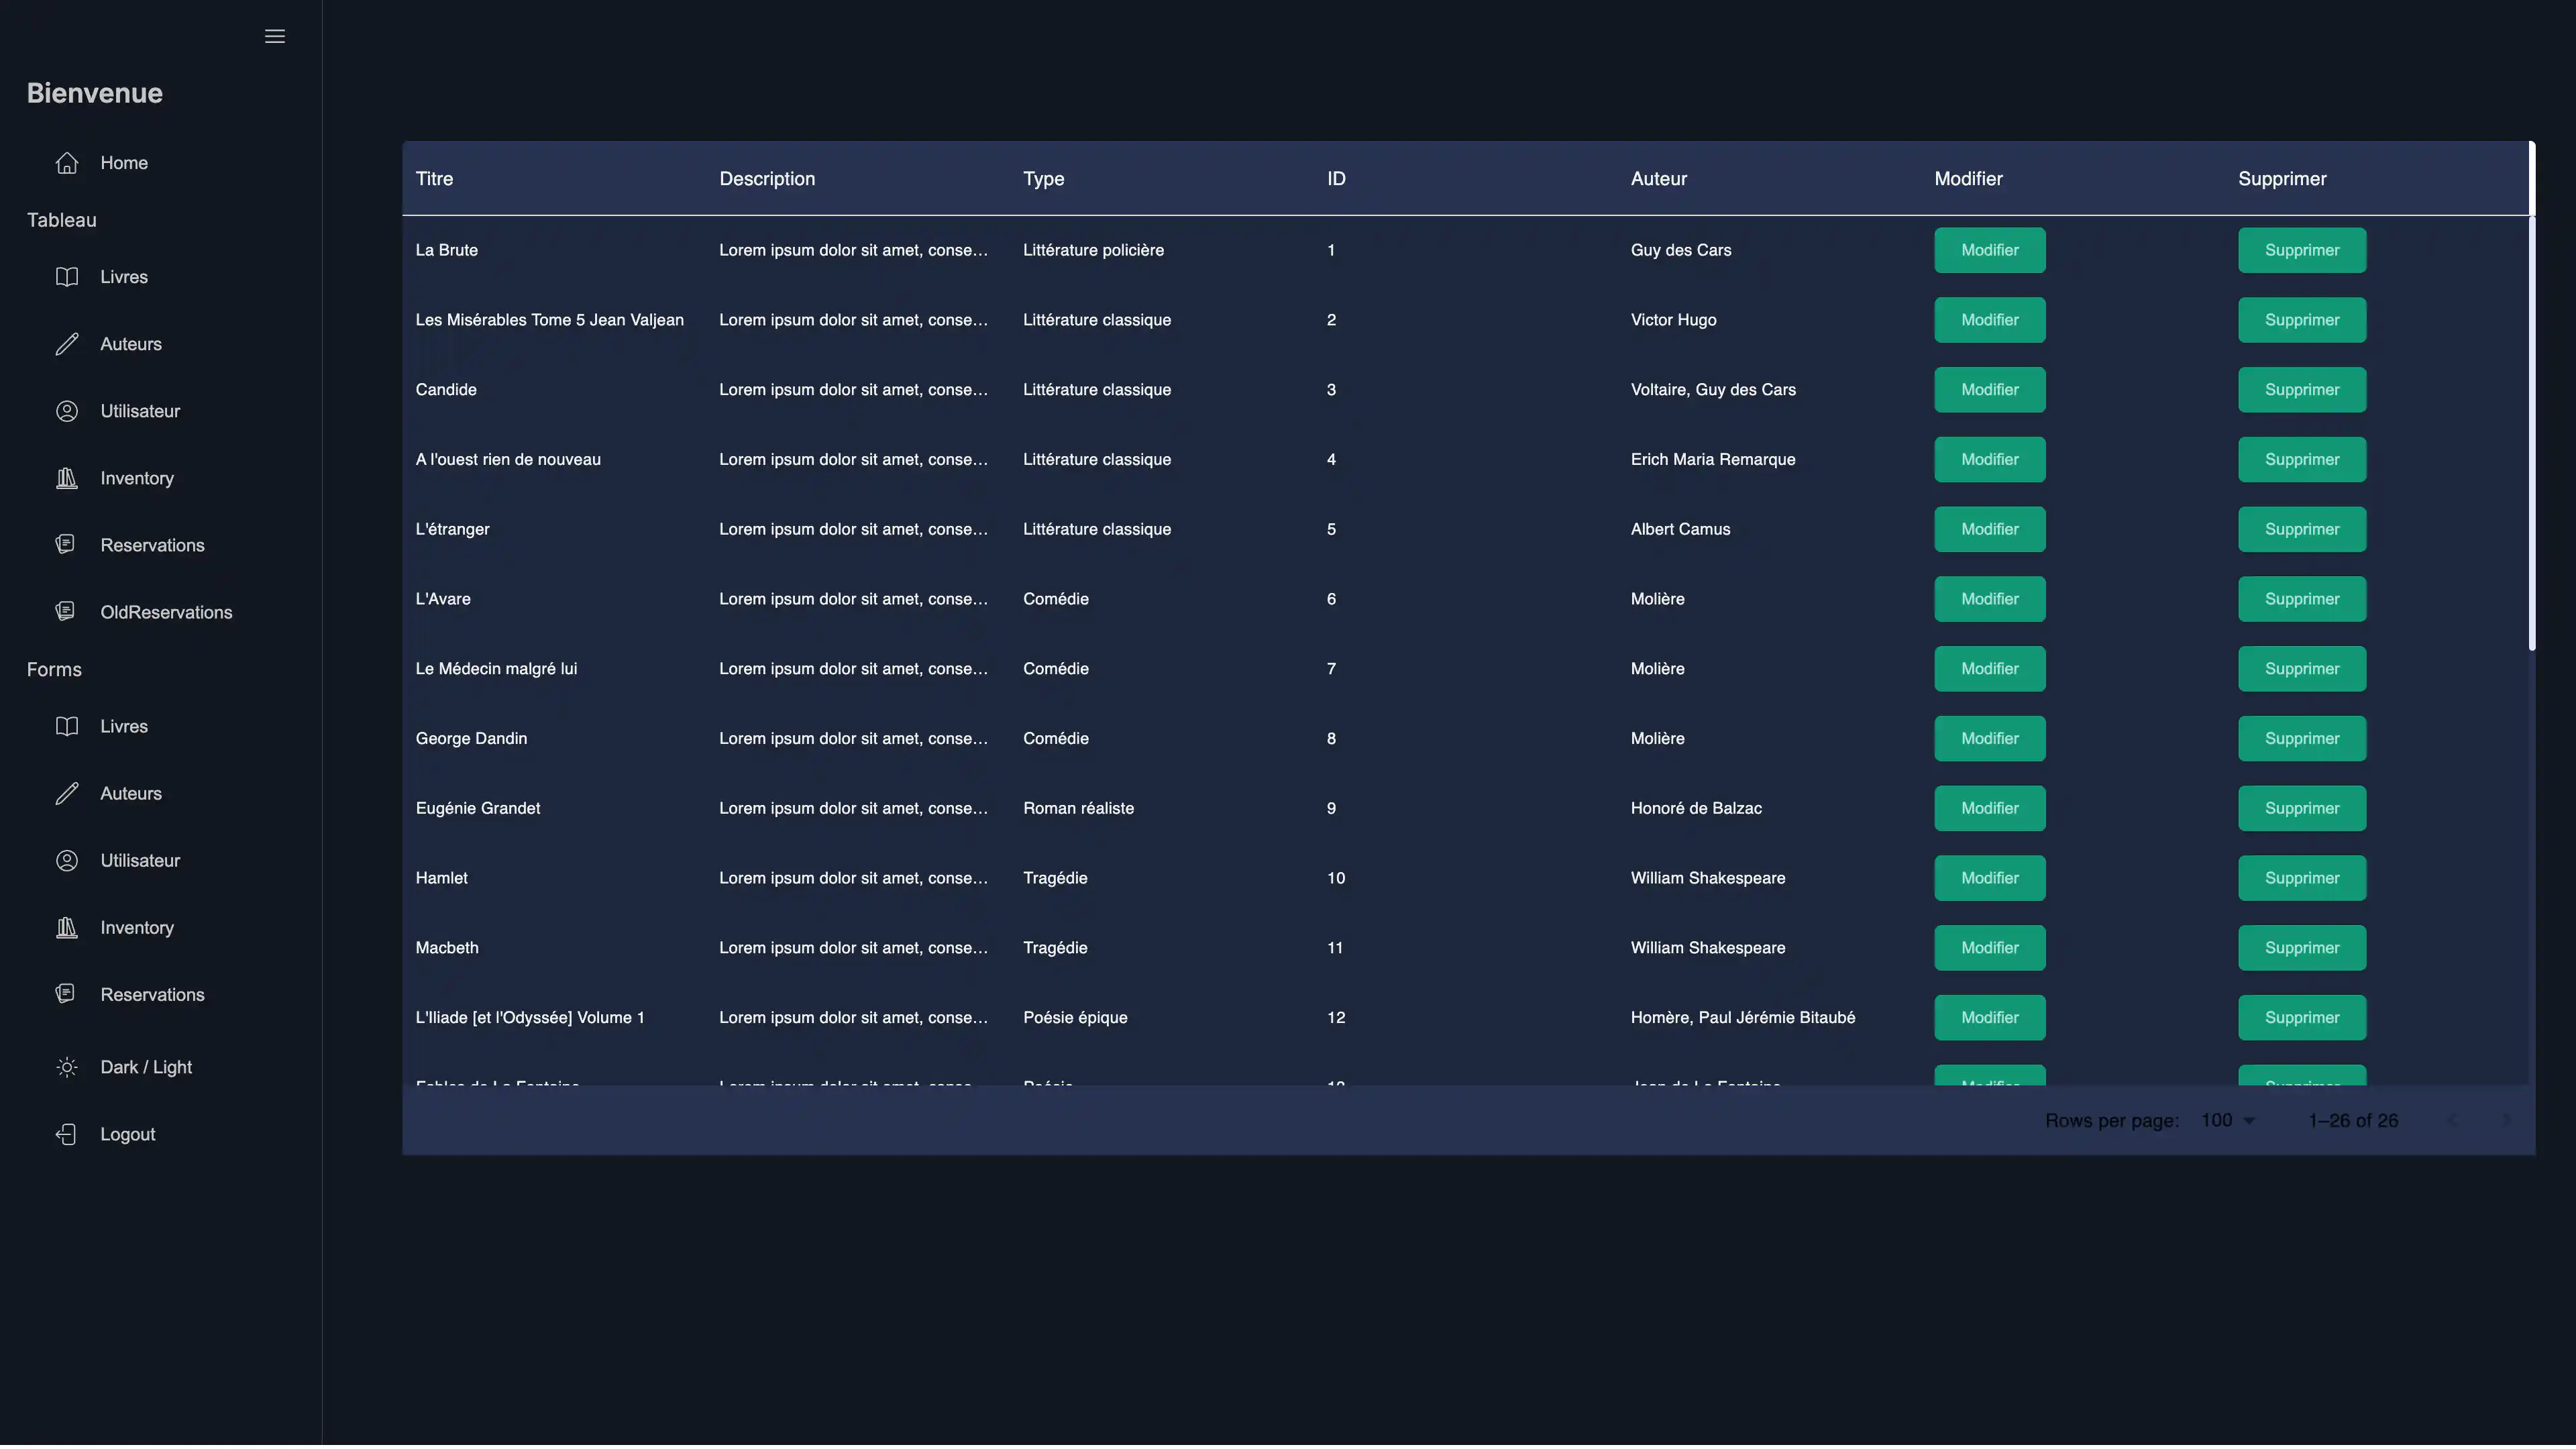Image resolution: width=2576 pixels, height=1449 pixels.
Task: Switch to OldReservations view
Action: pyautogui.click(x=166, y=611)
